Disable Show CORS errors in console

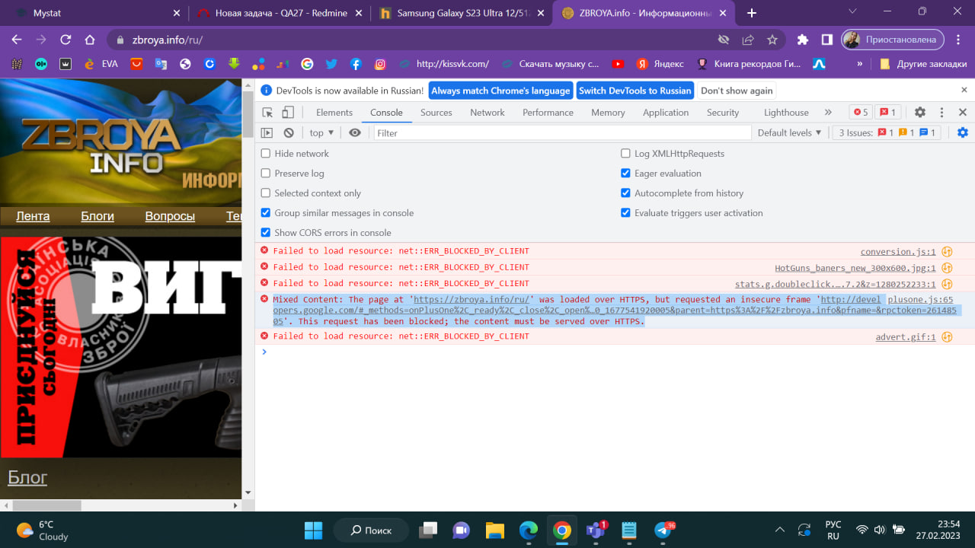pos(266,233)
